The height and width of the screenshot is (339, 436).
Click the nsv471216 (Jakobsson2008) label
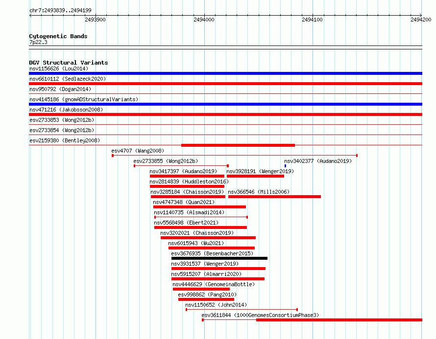(66, 110)
